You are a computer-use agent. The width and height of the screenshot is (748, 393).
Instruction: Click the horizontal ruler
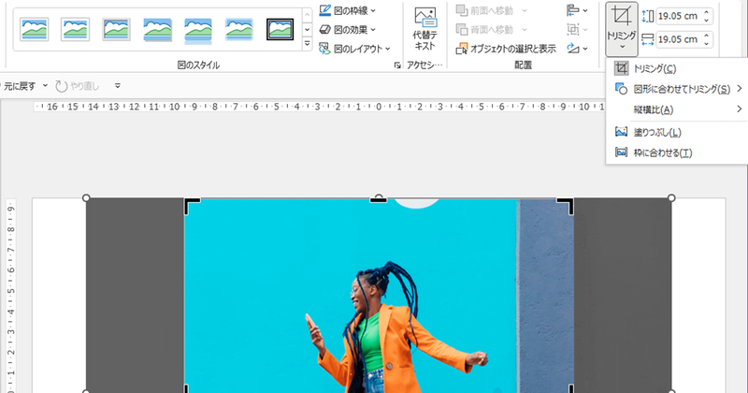pos(320,107)
